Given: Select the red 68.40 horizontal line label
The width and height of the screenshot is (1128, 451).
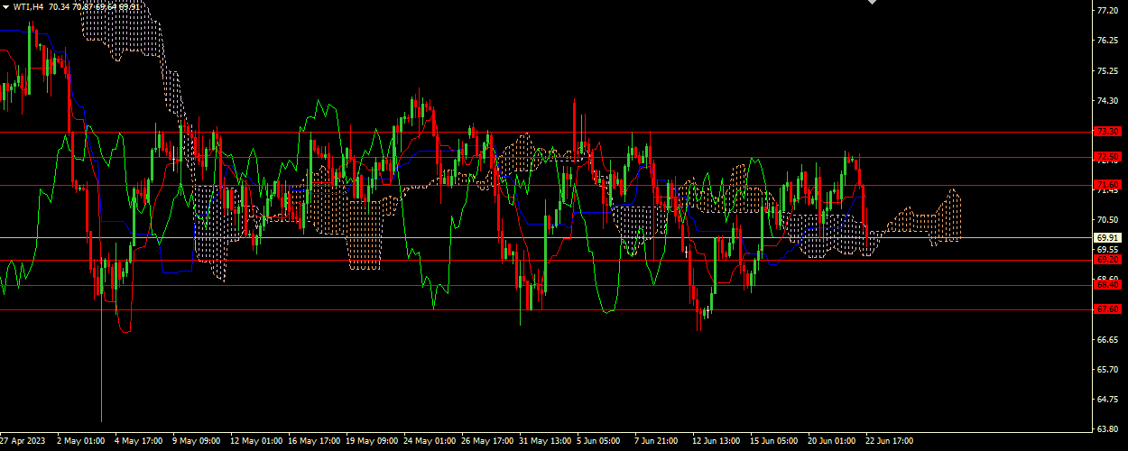Looking at the screenshot, I should click(1107, 285).
